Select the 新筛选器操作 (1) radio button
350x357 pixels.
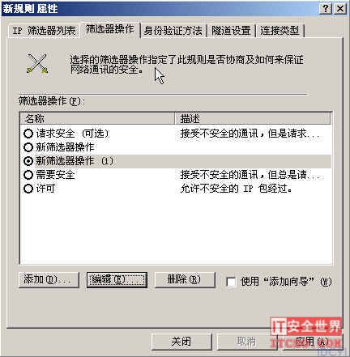pyautogui.click(x=28, y=161)
